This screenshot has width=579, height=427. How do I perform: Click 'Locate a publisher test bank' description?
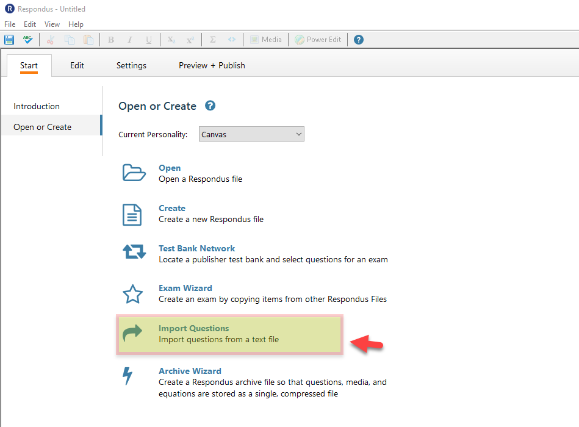point(273,259)
